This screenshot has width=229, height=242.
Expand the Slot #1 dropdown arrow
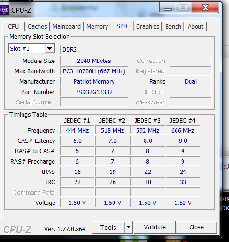tap(50, 48)
